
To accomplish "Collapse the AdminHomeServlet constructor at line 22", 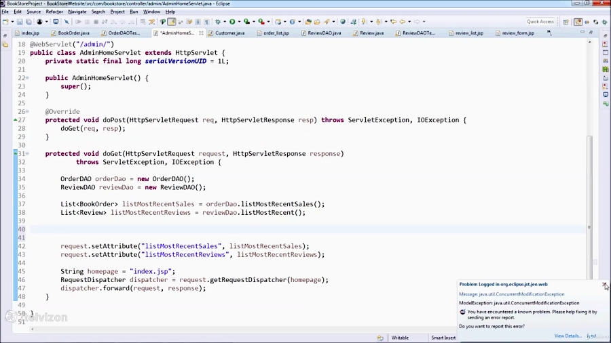I will (27, 78).
